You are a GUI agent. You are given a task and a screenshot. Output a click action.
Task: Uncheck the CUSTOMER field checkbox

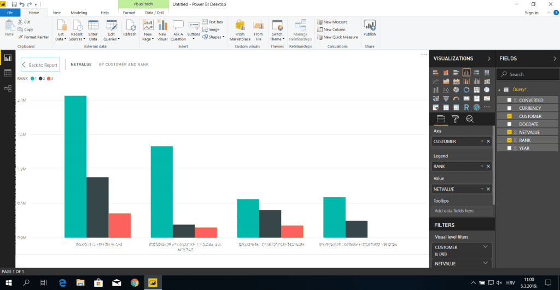click(x=510, y=116)
